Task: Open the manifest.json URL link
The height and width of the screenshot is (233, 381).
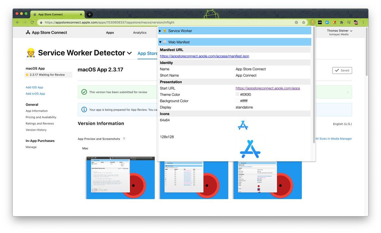Action: pos(204,56)
